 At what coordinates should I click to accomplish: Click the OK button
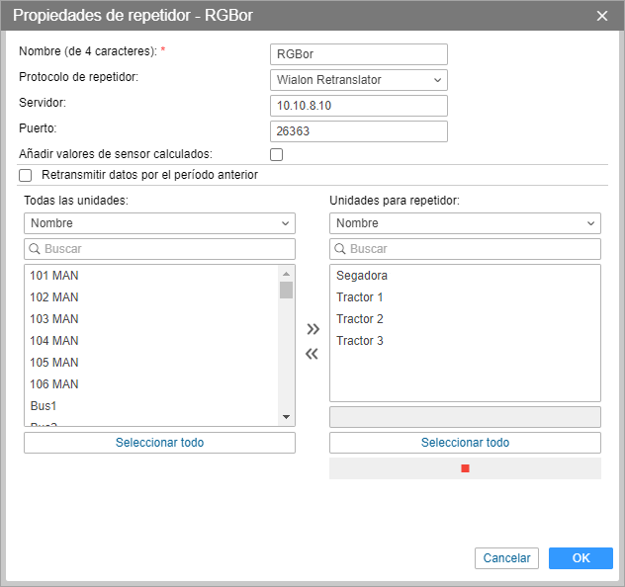[580, 558]
